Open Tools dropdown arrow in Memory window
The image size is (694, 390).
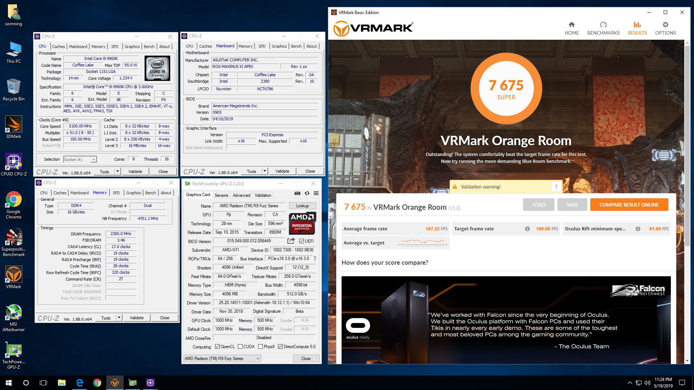click(119, 318)
